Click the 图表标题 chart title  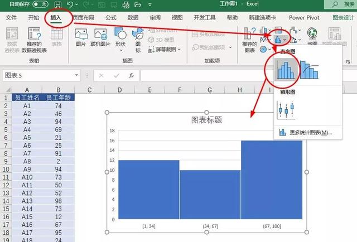206,120
